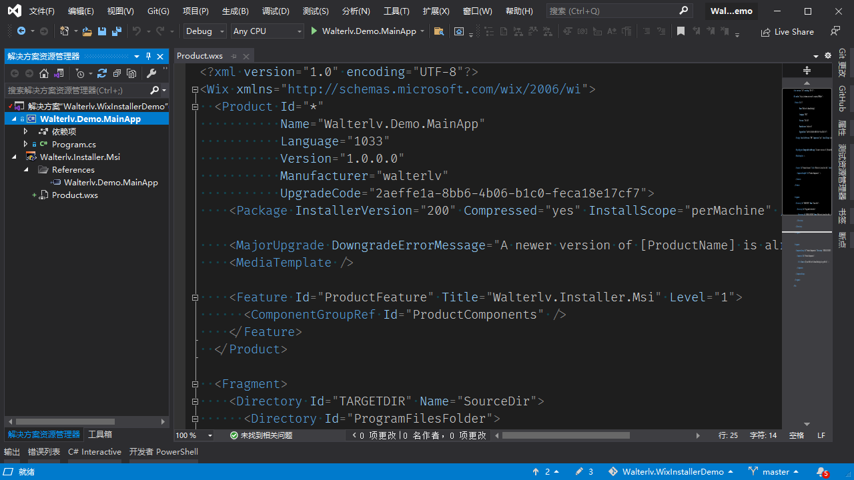Click the editor horizontal scrollbar
Screen dimensions: 854x480
coord(566,435)
